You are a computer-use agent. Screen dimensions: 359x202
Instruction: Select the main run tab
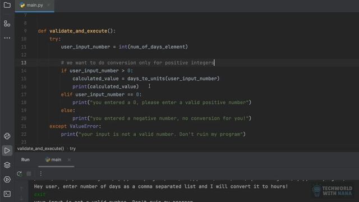tap(53, 159)
